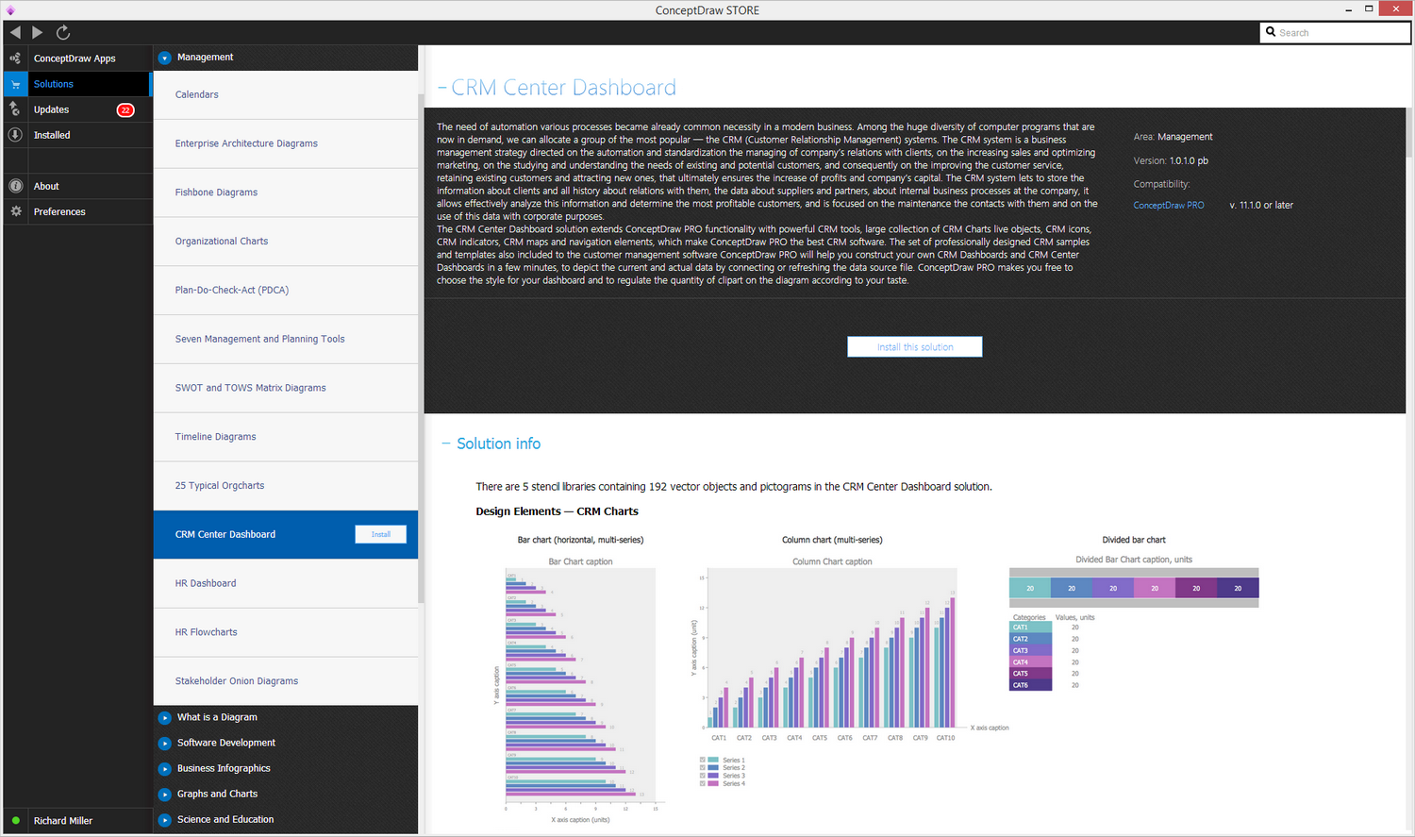Expand the Graphs and Charts category
The image size is (1415, 837).
[165, 794]
